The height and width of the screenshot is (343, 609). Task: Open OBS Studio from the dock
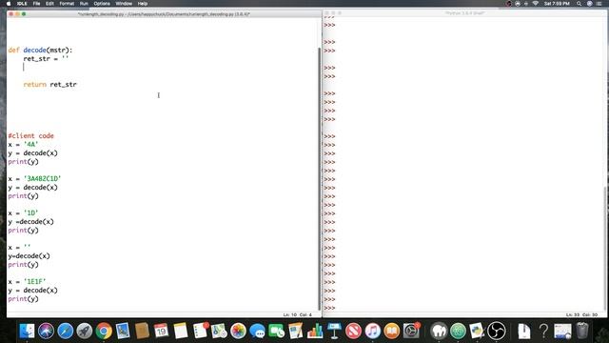497,331
